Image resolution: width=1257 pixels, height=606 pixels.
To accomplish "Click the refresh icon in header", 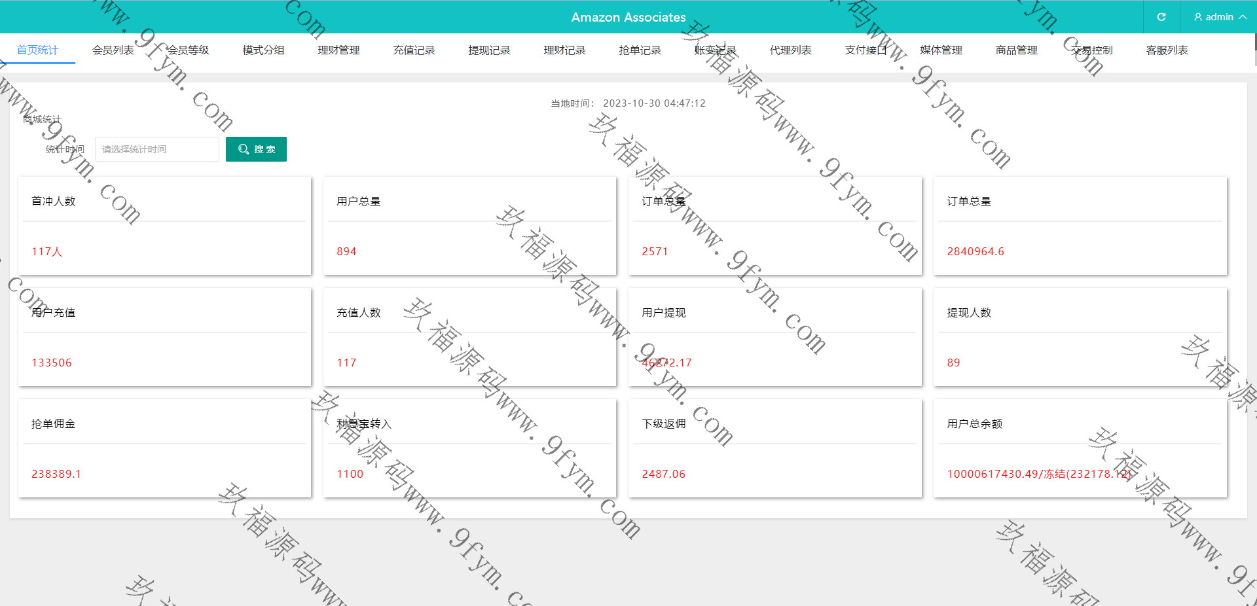I will point(1161,17).
